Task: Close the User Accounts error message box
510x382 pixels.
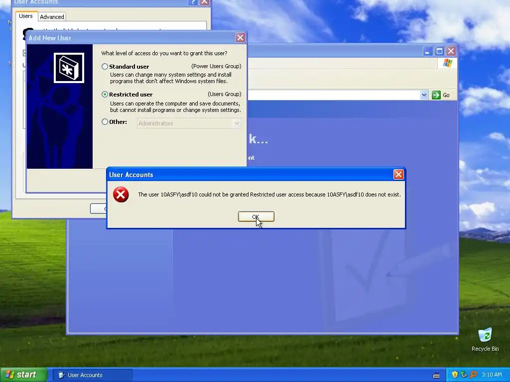Action: [398, 175]
